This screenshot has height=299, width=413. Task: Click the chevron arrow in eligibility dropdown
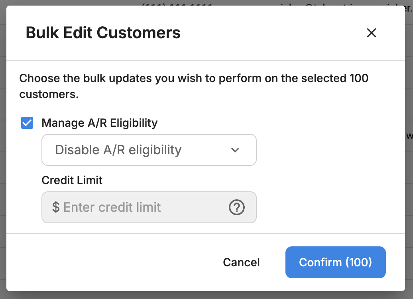click(x=235, y=150)
